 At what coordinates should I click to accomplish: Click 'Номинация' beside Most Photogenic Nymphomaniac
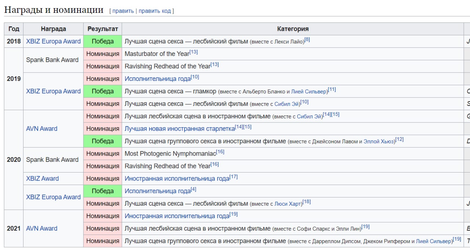pos(103,153)
